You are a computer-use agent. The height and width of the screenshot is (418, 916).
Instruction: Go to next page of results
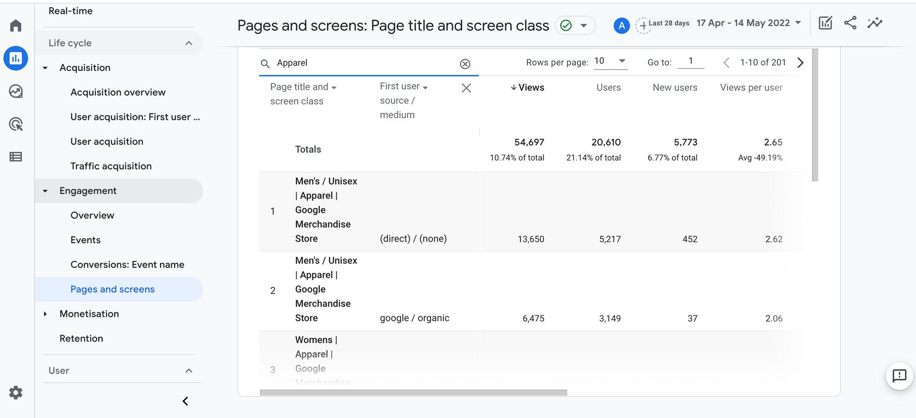coord(800,63)
